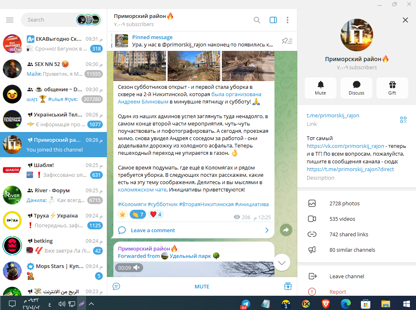Open first cleanup photo with trash bags
The image size is (416, 310).
pyautogui.click(x=139, y=66)
